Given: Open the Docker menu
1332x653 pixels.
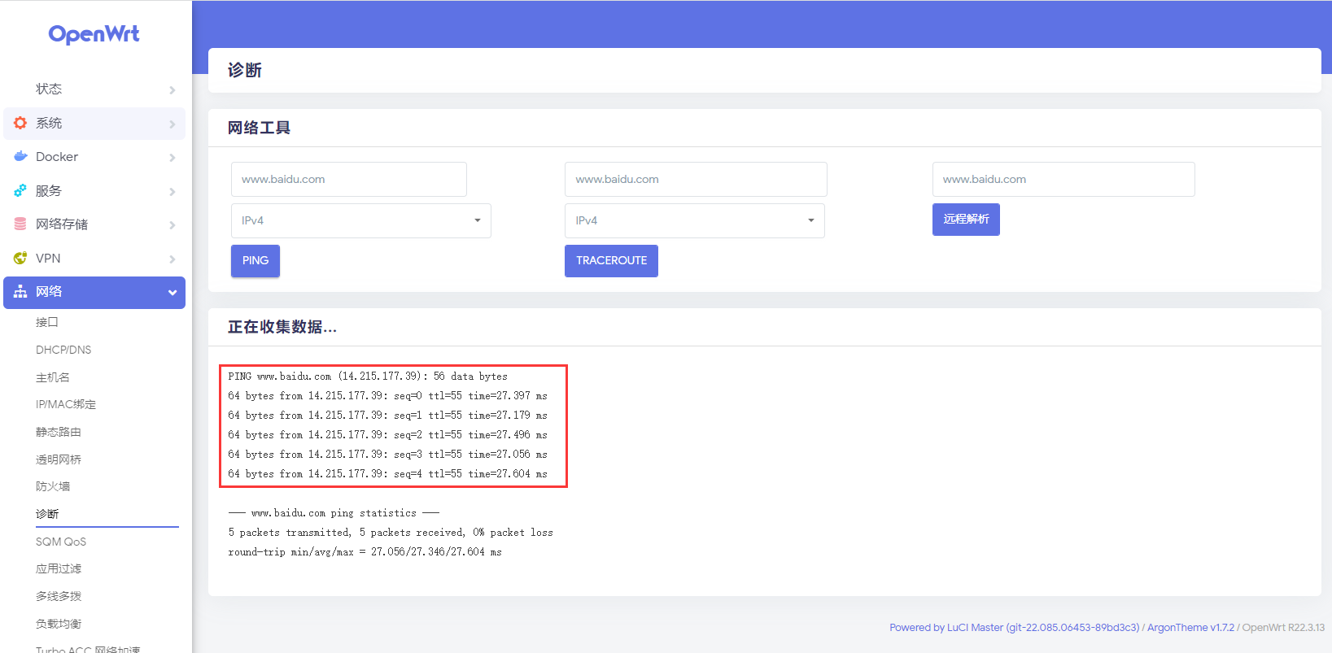Looking at the screenshot, I should pyautogui.click(x=94, y=156).
